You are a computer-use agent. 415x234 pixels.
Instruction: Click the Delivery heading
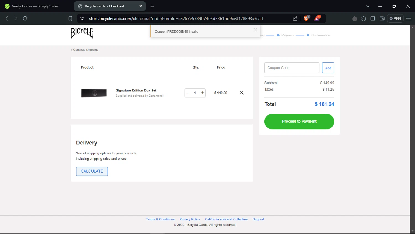pos(87,143)
